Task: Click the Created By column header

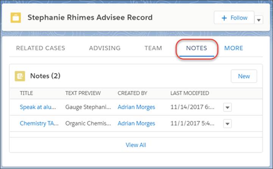Action: [132, 93]
